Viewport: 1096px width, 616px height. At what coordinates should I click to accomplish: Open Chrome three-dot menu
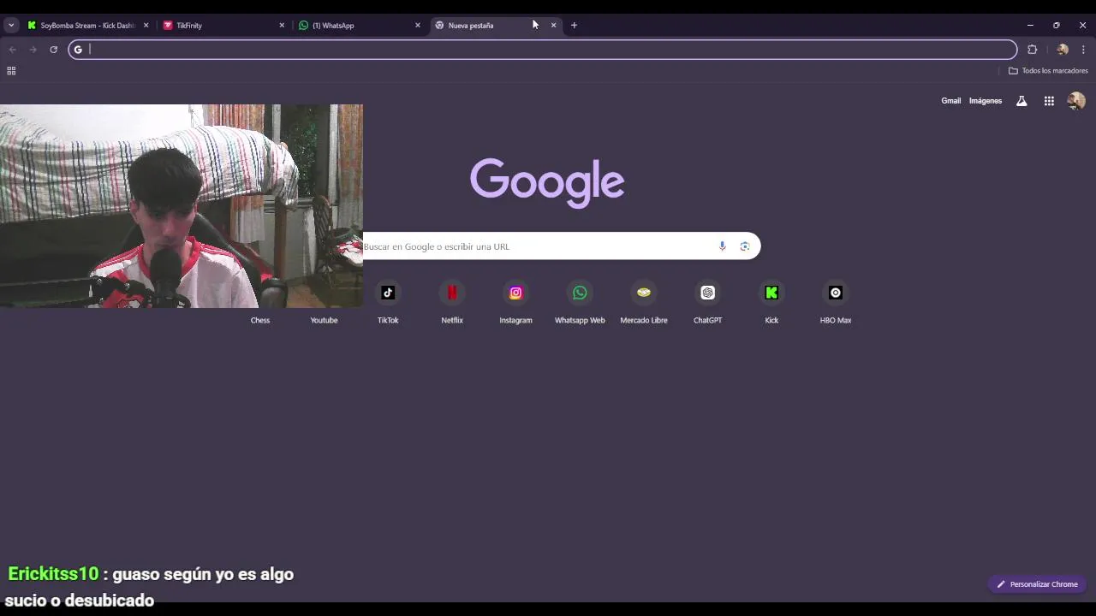1083,50
